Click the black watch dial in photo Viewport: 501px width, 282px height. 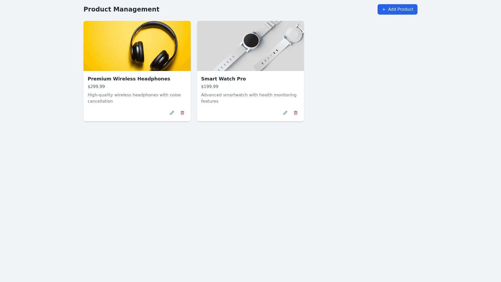point(251,41)
